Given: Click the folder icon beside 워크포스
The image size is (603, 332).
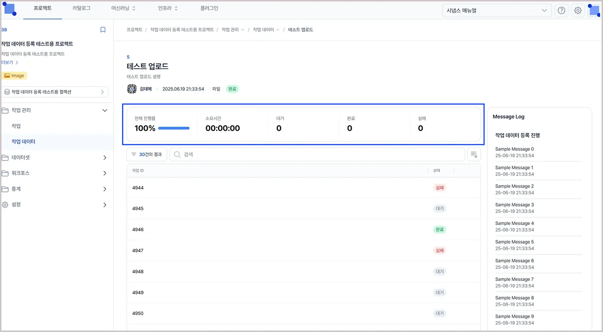Looking at the screenshot, I should 5,173.
